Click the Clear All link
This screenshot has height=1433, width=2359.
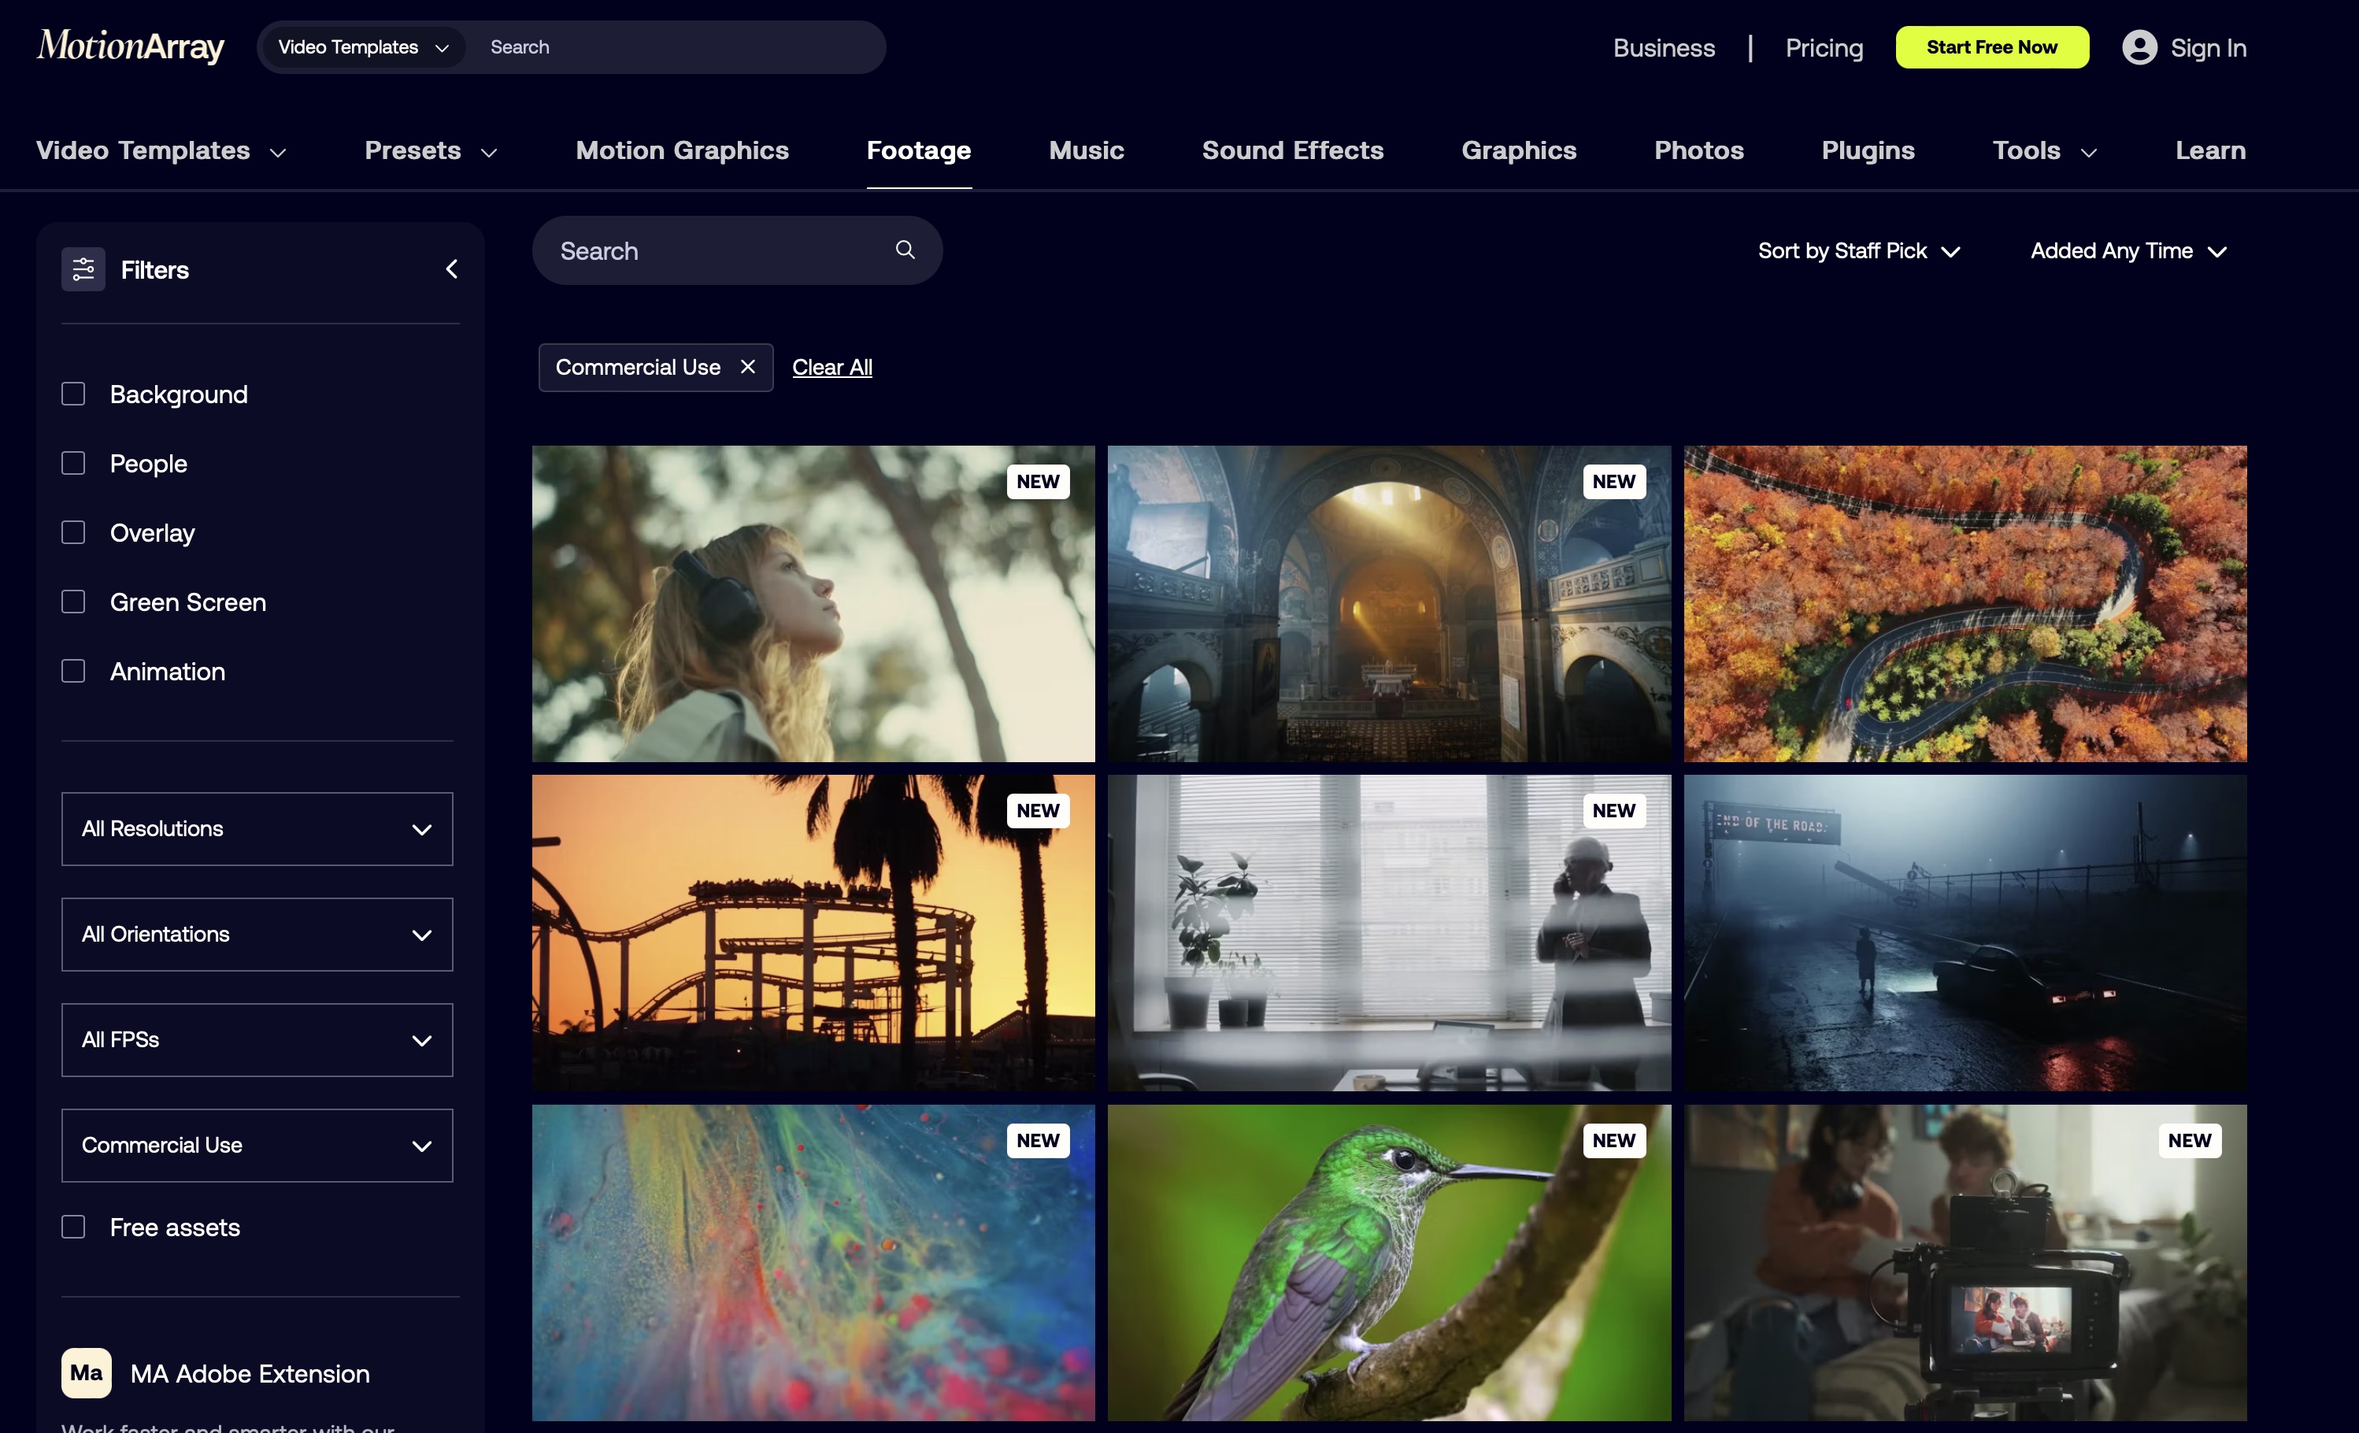(832, 367)
